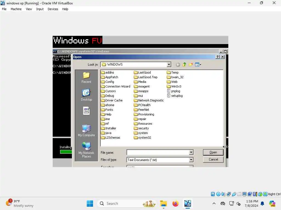Image resolution: width=281 pixels, height=210 pixels.
Task: Open My Network Places shortcut
Action: [86, 150]
